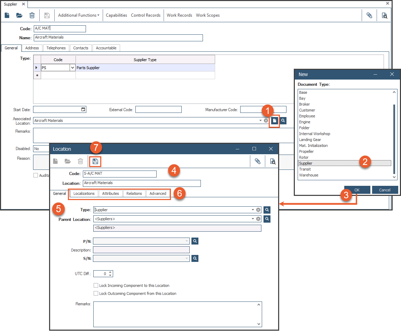Search Parent Location with magnifier button
This screenshot has width=401, height=331.
point(267,219)
